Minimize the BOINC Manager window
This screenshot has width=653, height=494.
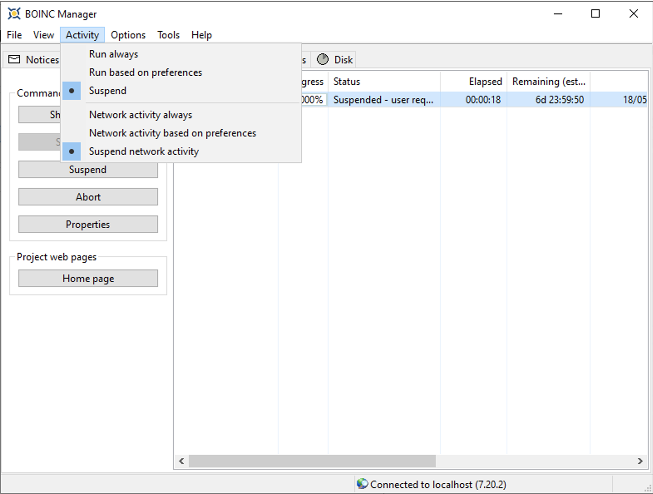click(x=558, y=14)
